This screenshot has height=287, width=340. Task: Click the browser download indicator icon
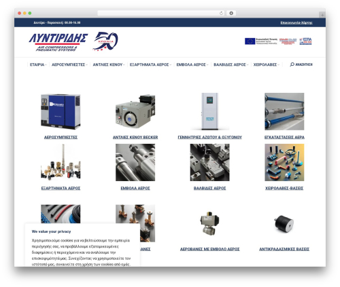click(231, 13)
